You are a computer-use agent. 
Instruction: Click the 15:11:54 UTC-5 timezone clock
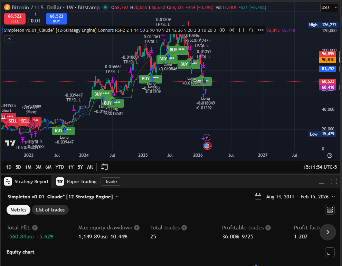(x=320, y=167)
